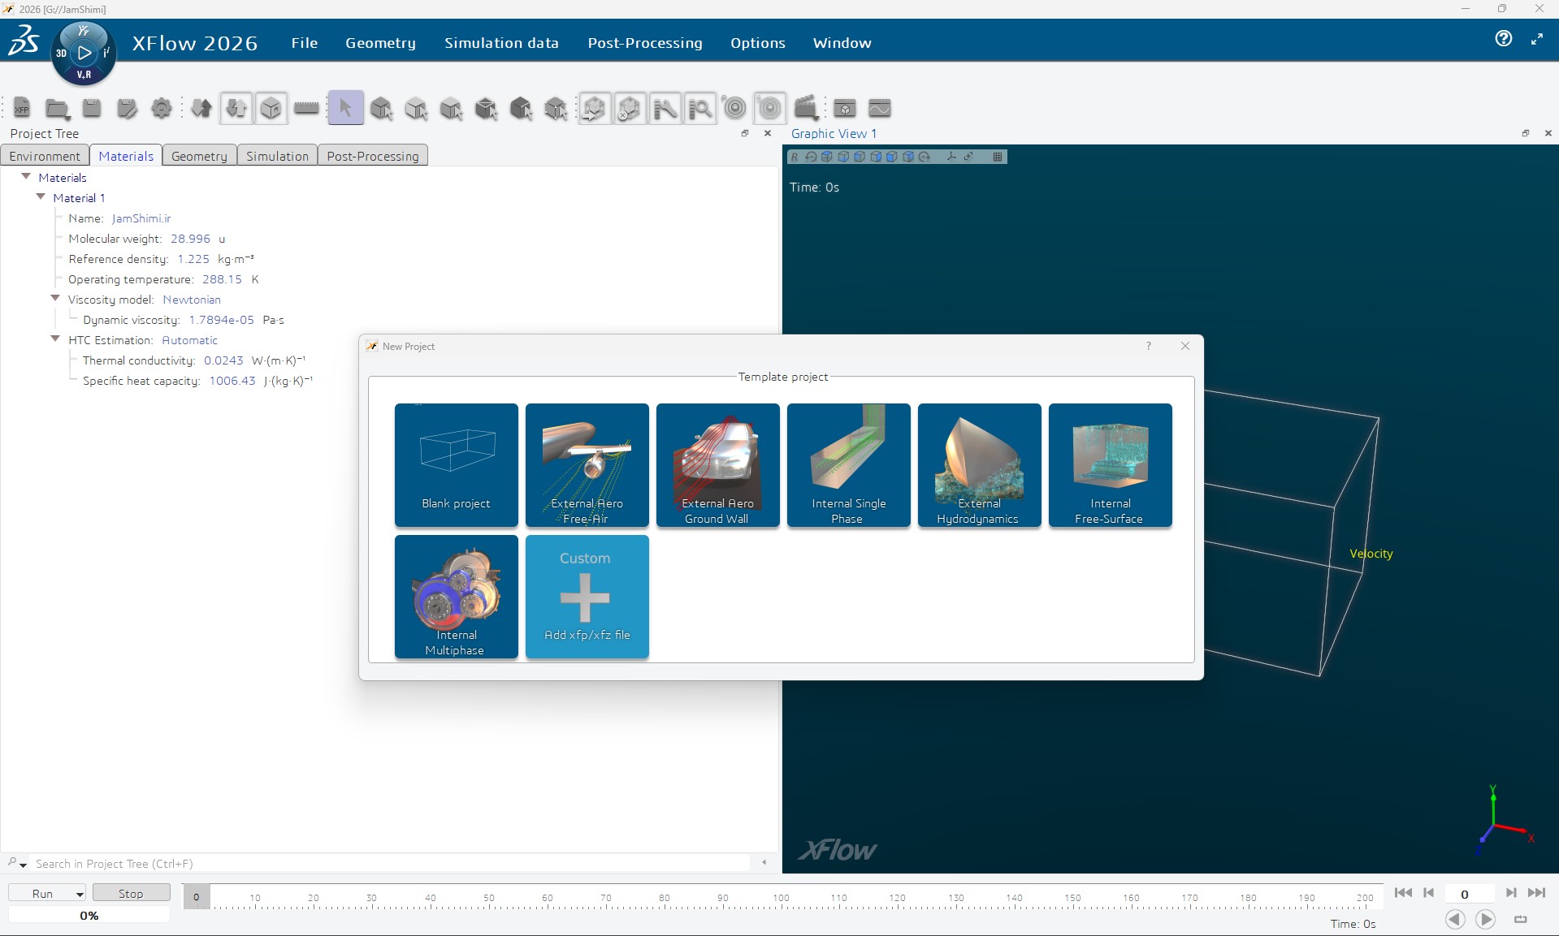The height and width of the screenshot is (936, 1559).
Task: Click the grid icon in Graphic View toolbar
Action: (x=998, y=157)
